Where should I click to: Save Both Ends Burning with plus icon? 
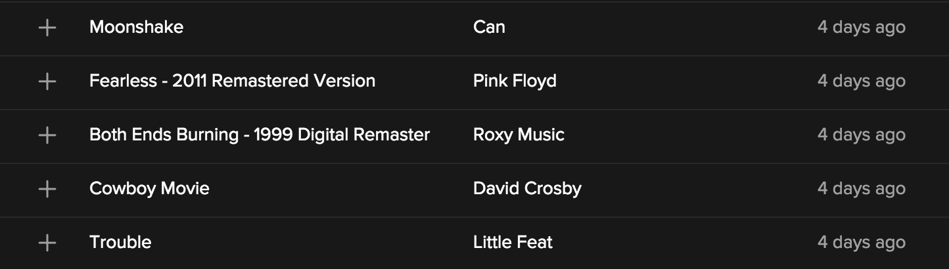pos(47,135)
